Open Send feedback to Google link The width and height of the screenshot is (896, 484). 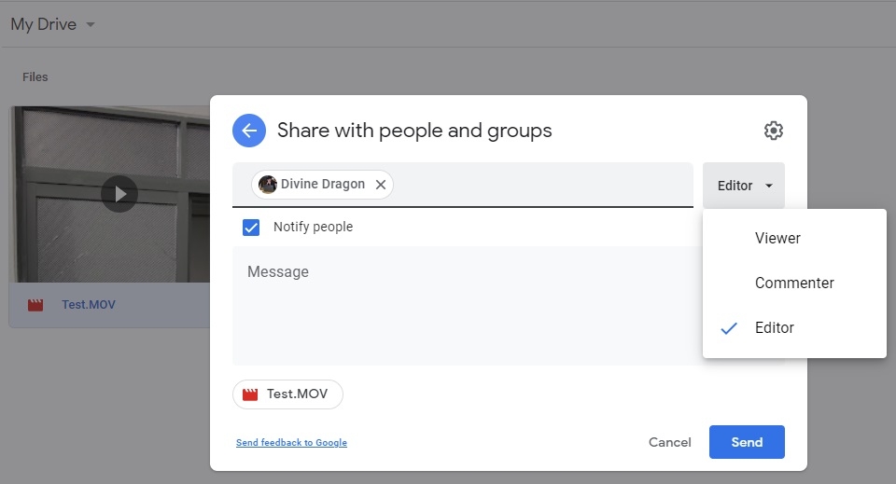click(x=291, y=442)
